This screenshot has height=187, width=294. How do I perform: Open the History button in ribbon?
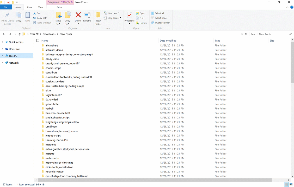(142, 23)
